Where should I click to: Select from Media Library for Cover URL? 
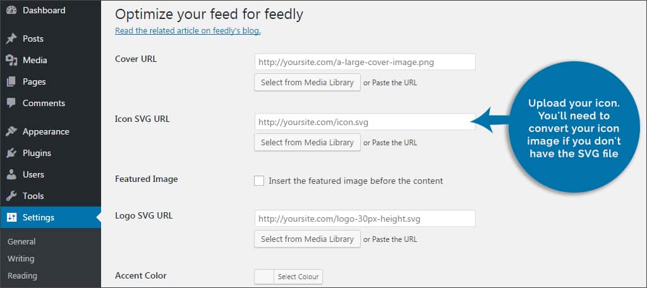(x=308, y=83)
